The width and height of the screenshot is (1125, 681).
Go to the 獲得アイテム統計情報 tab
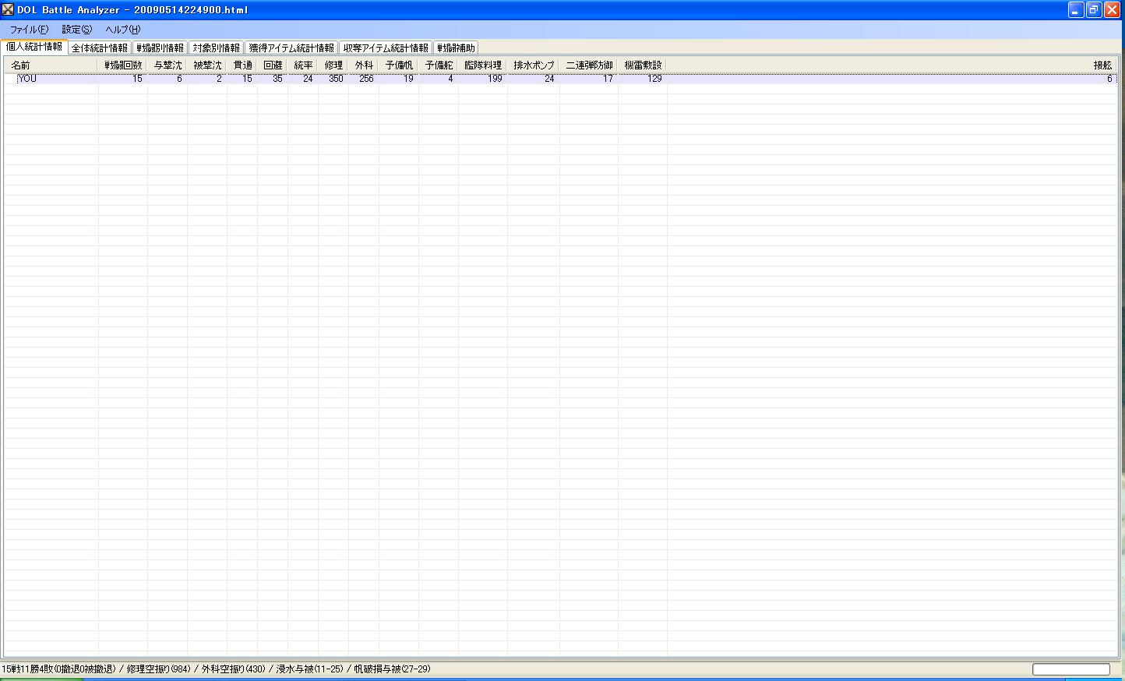(x=291, y=48)
